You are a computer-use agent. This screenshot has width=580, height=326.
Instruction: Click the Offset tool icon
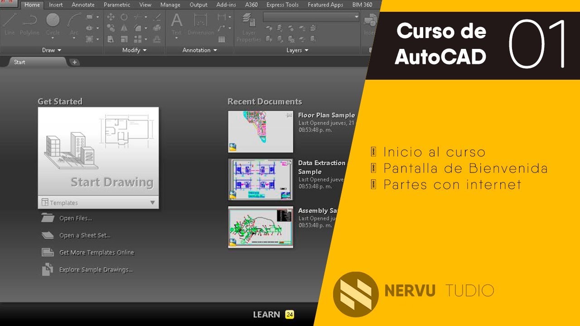pos(157,39)
